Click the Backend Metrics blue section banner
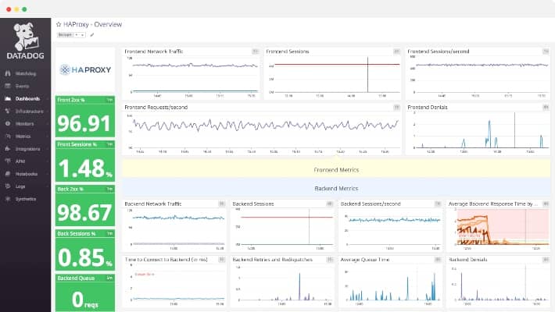Image resolution: width=555 pixels, height=312 pixels. [x=336, y=188]
